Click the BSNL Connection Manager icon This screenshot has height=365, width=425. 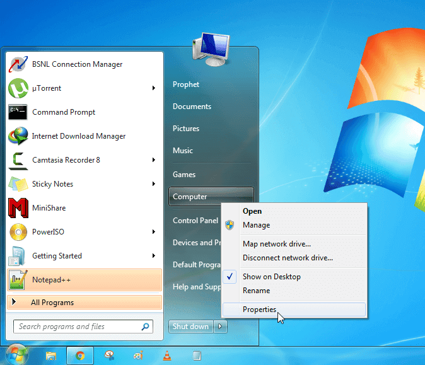click(x=18, y=64)
